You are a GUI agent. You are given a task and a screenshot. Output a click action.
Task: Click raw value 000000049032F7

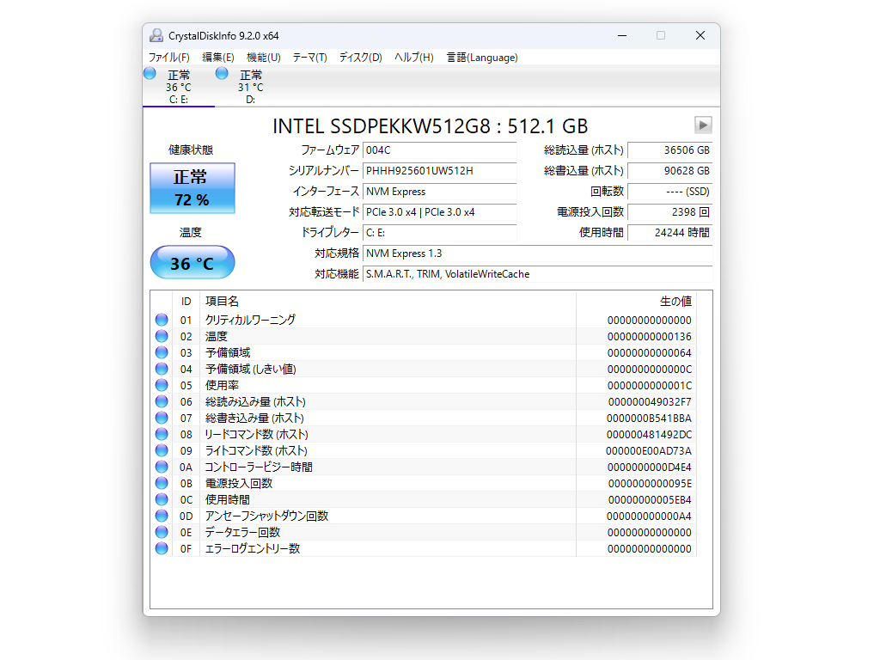click(x=650, y=402)
